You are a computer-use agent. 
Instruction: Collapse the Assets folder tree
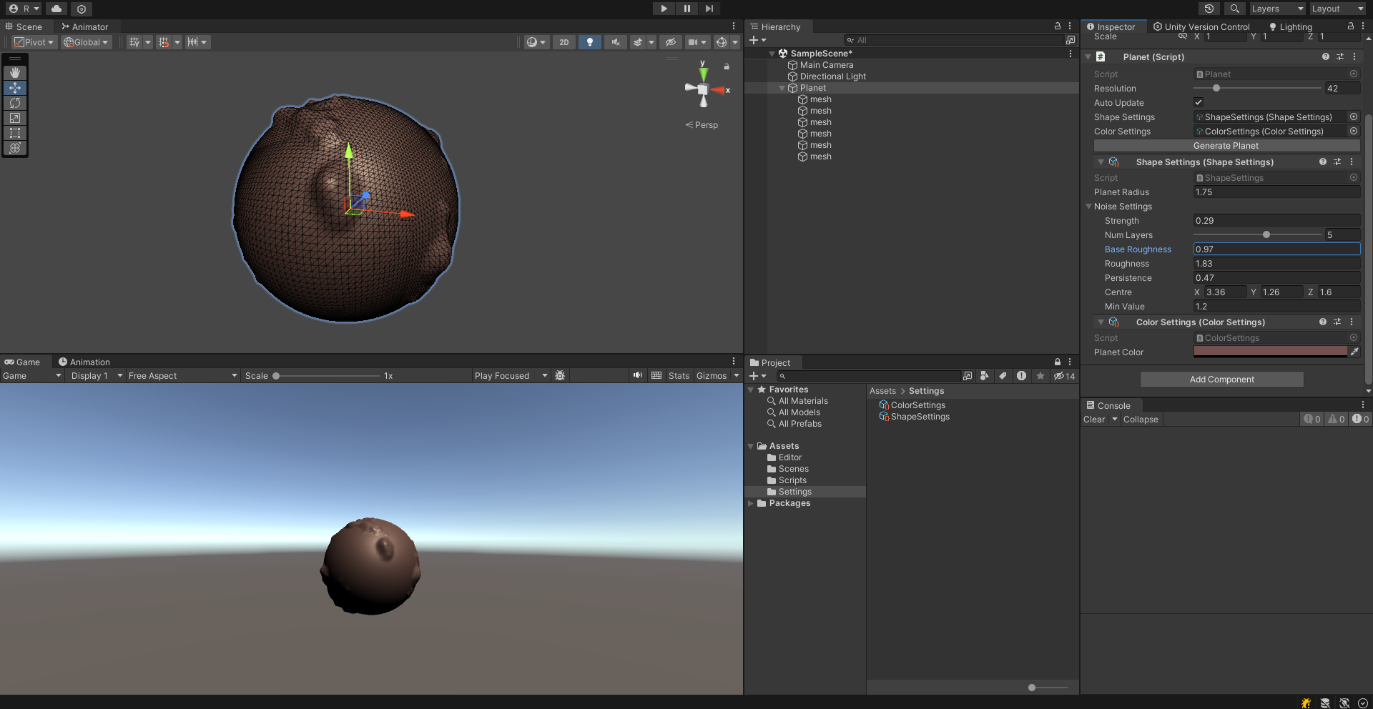click(x=751, y=446)
